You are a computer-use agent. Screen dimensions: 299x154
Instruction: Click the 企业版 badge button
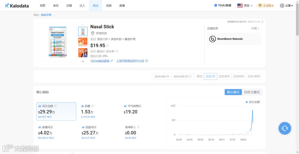[x=266, y=6]
